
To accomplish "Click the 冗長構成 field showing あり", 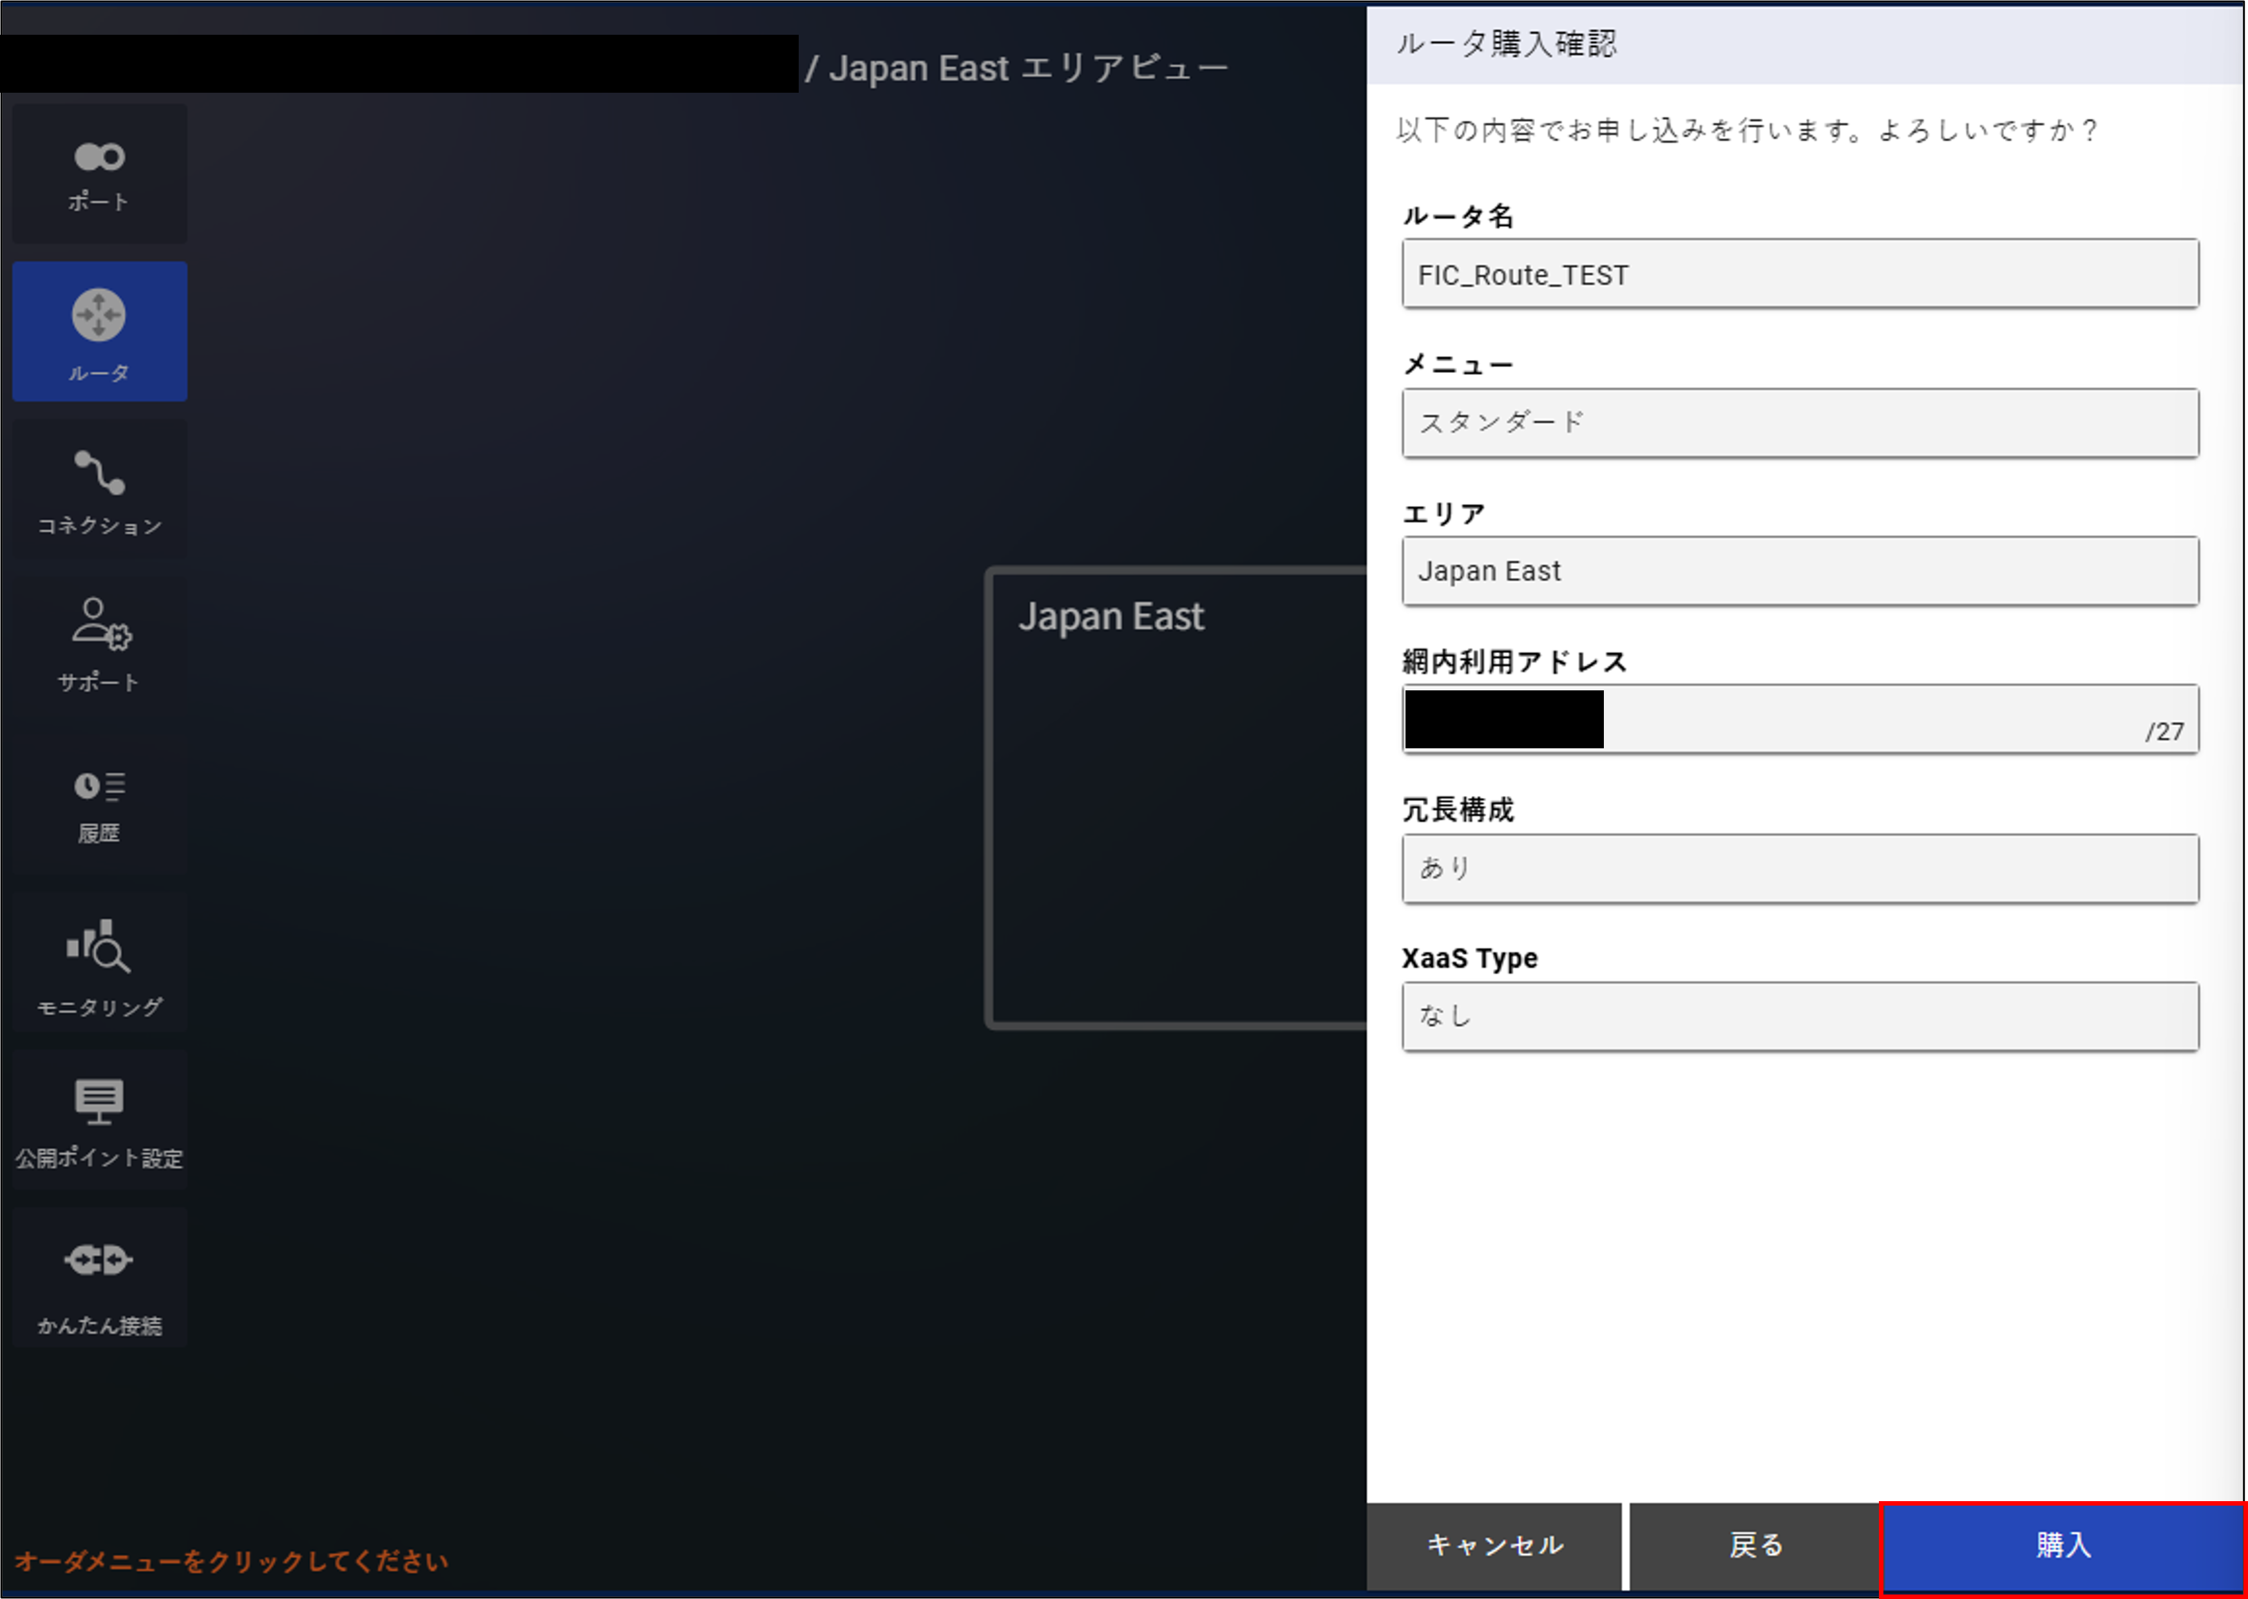I will click(x=1800, y=869).
